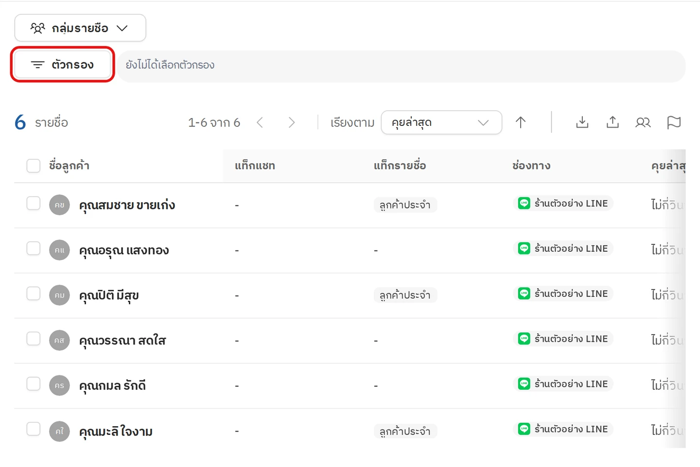Click the ชื่อลูกค้า column header

click(x=69, y=166)
